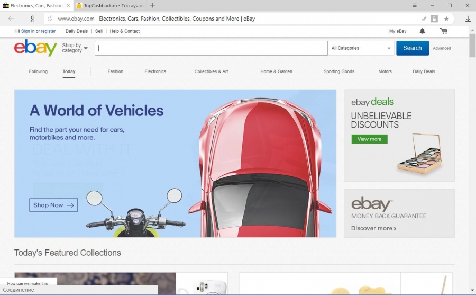Click the Advanced search link
476x295 pixels.
coord(442,48)
